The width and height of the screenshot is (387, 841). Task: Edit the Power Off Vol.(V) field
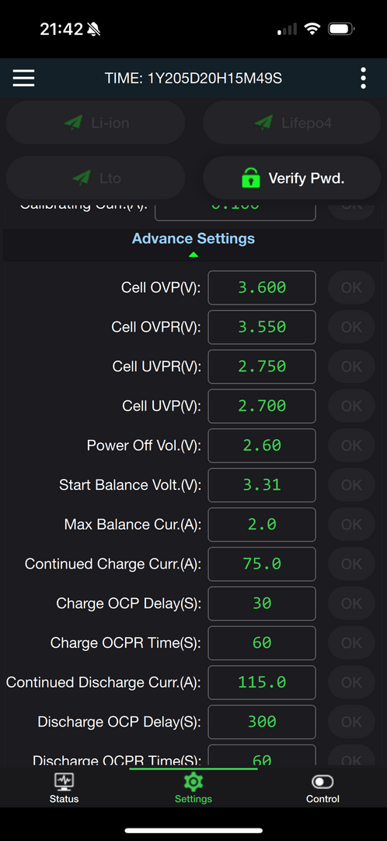[262, 445]
